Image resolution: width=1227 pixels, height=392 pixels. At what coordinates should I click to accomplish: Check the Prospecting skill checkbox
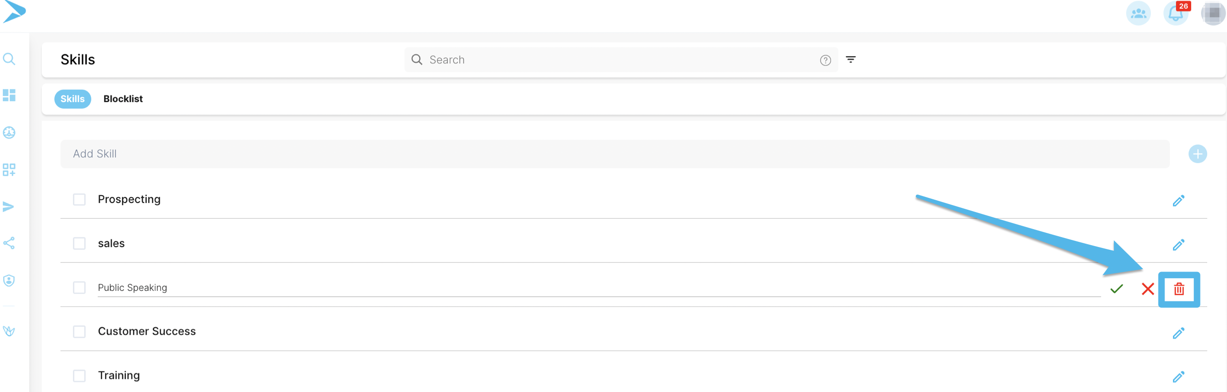(79, 199)
